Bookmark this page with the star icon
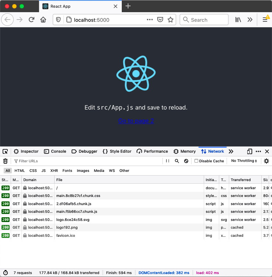This screenshot has width=272, height=277. (170, 20)
